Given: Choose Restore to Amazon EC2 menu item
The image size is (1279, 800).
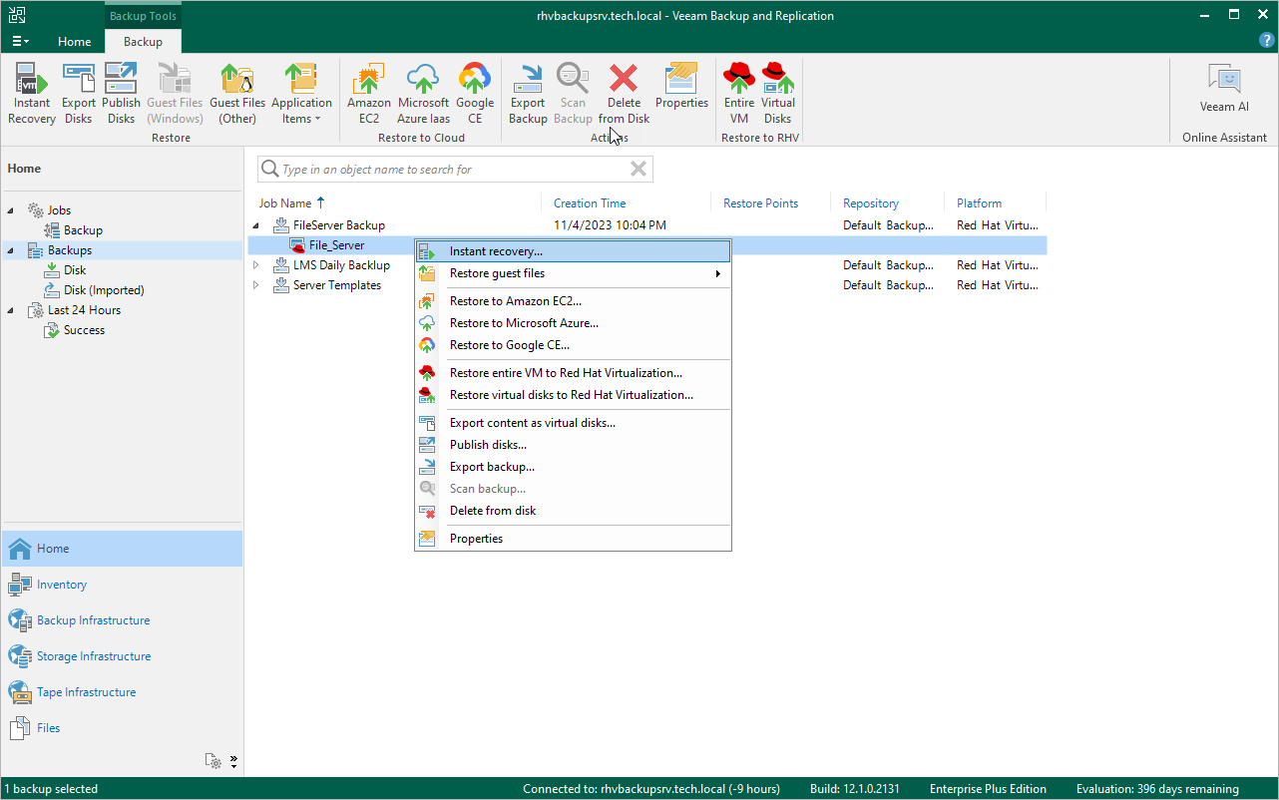Looking at the screenshot, I should 574,301.
